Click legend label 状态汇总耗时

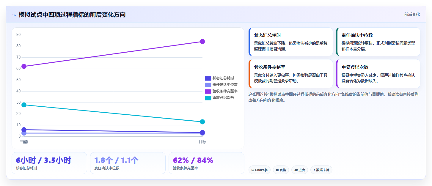point(223,78)
